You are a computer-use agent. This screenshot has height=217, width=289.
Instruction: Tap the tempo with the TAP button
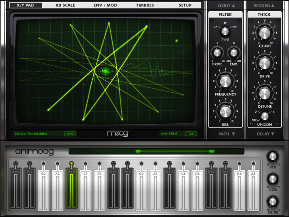click(x=191, y=134)
